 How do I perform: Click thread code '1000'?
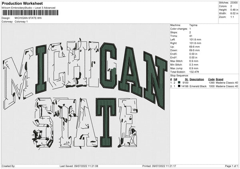pos(212,86)
